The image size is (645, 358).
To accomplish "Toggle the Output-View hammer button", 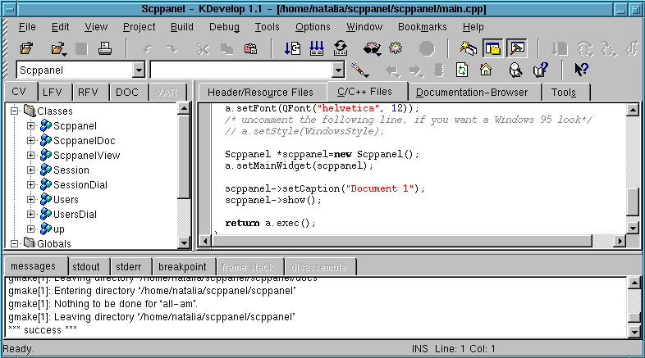I will point(517,48).
